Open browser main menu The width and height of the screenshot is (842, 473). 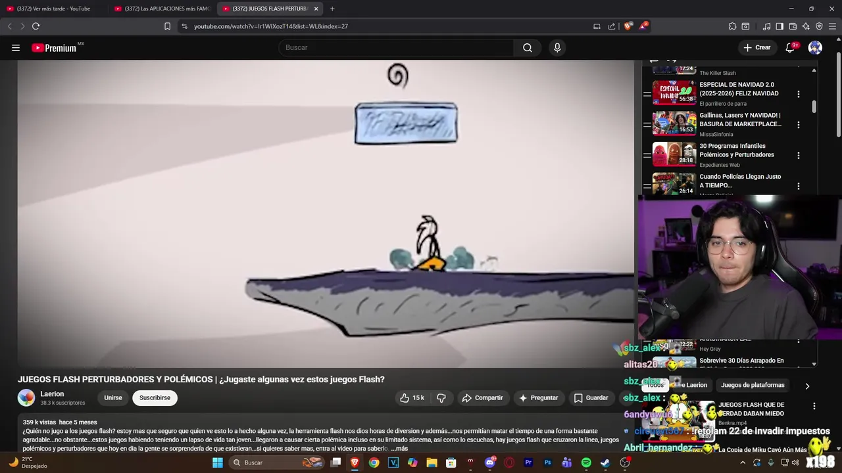click(x=832, y=26)
